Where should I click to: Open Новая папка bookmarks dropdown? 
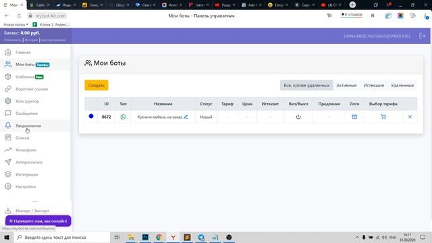tap(16, 24)
